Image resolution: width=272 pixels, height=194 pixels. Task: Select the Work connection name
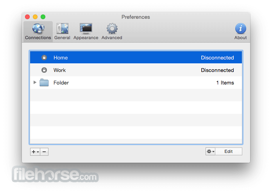pyautogui.click(x=59, y=70)
